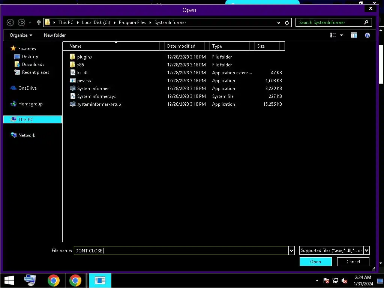The image size is (384, 288).
Task: Select the systeminformer-setup icon
Action: [73, 104]
